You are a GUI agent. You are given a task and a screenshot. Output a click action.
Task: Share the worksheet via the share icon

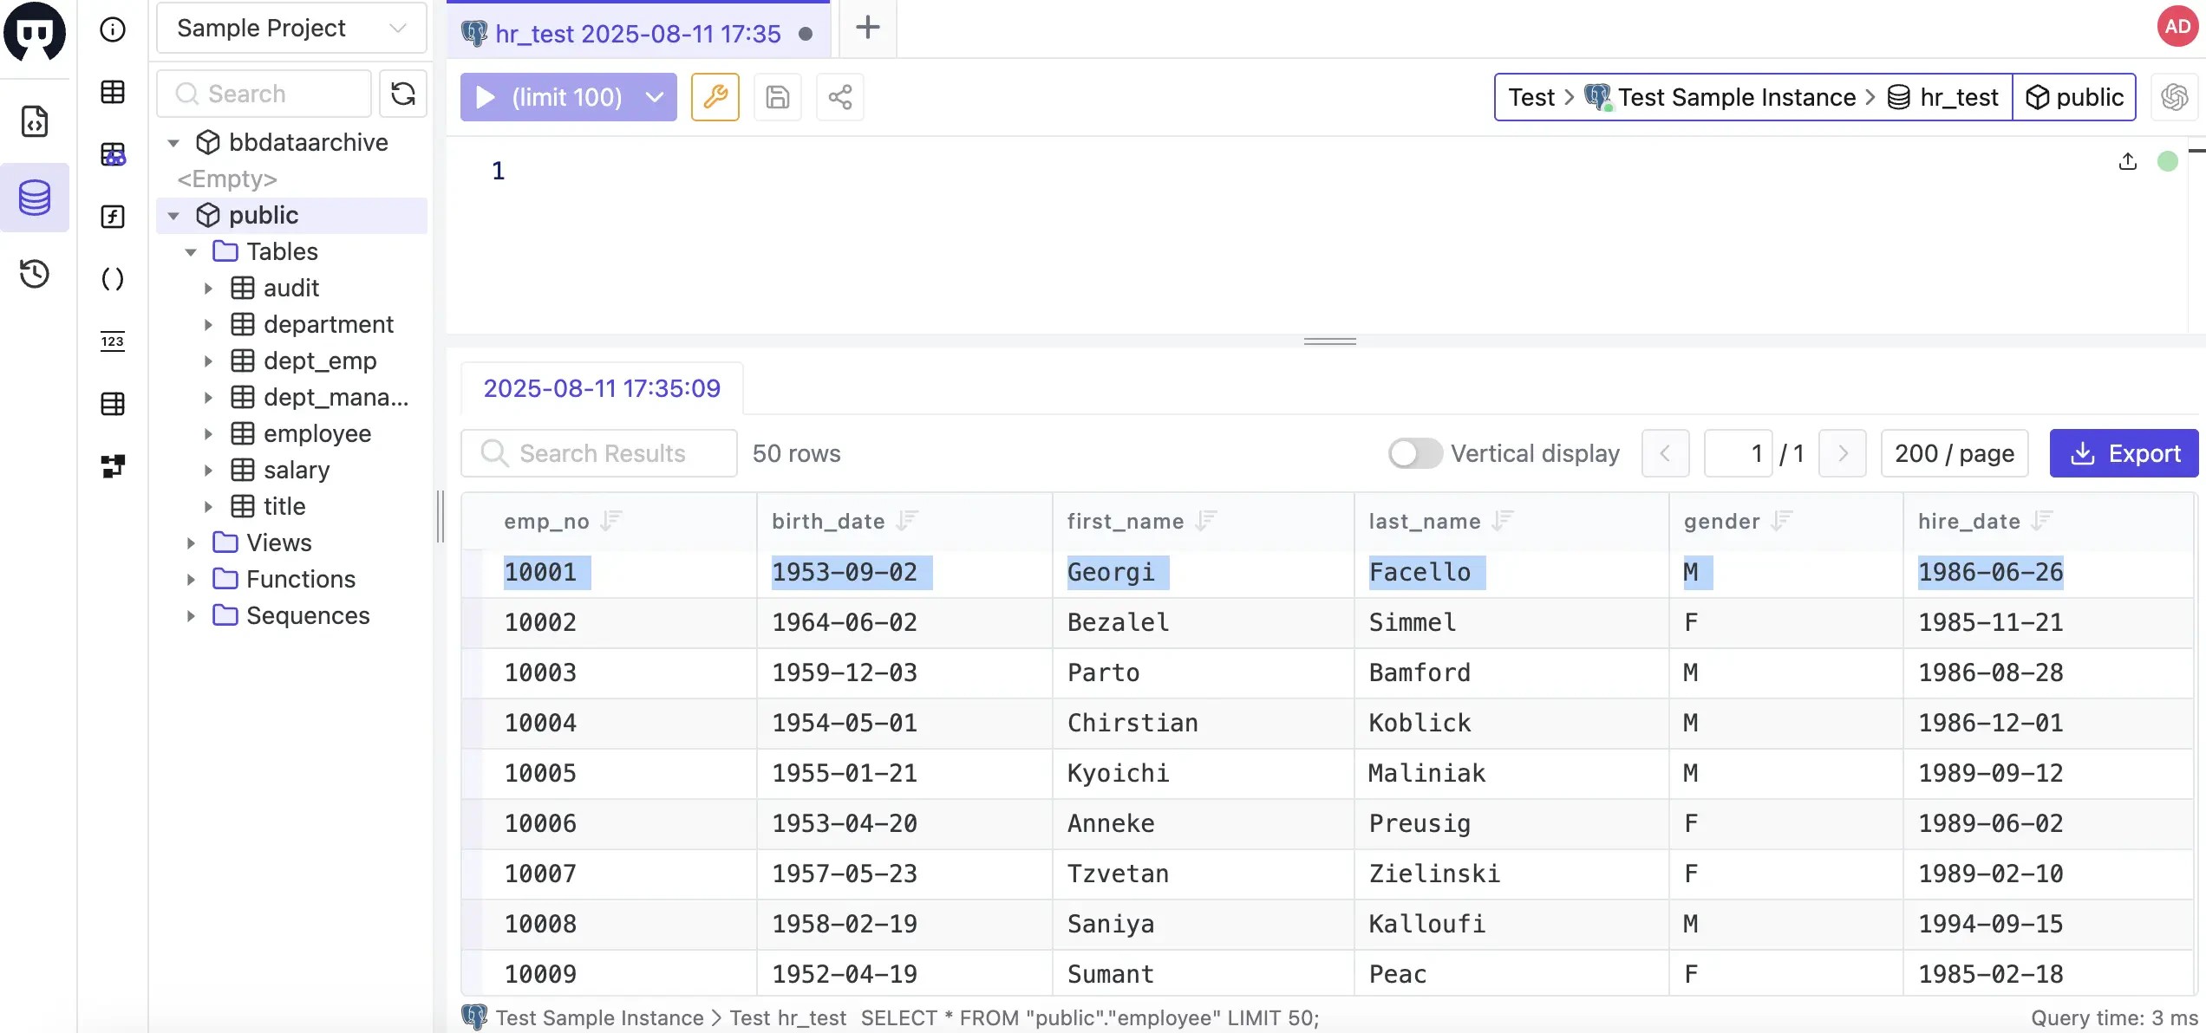click(x=839, y=97)
